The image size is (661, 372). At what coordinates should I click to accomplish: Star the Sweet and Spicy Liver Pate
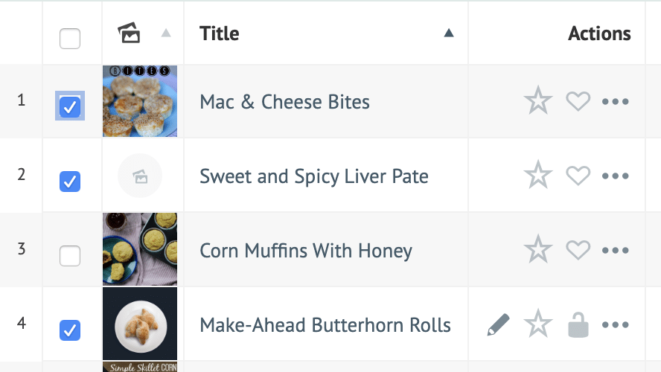tap(537, 176)
